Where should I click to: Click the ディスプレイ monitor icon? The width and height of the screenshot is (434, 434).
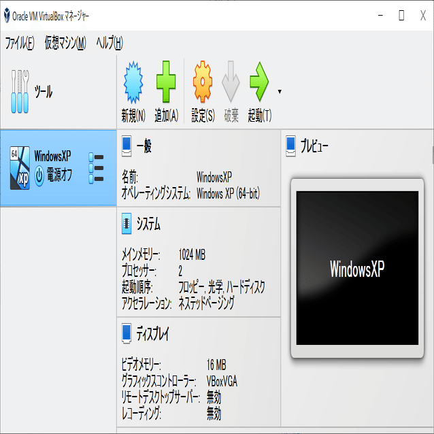(x=127, y=333)
